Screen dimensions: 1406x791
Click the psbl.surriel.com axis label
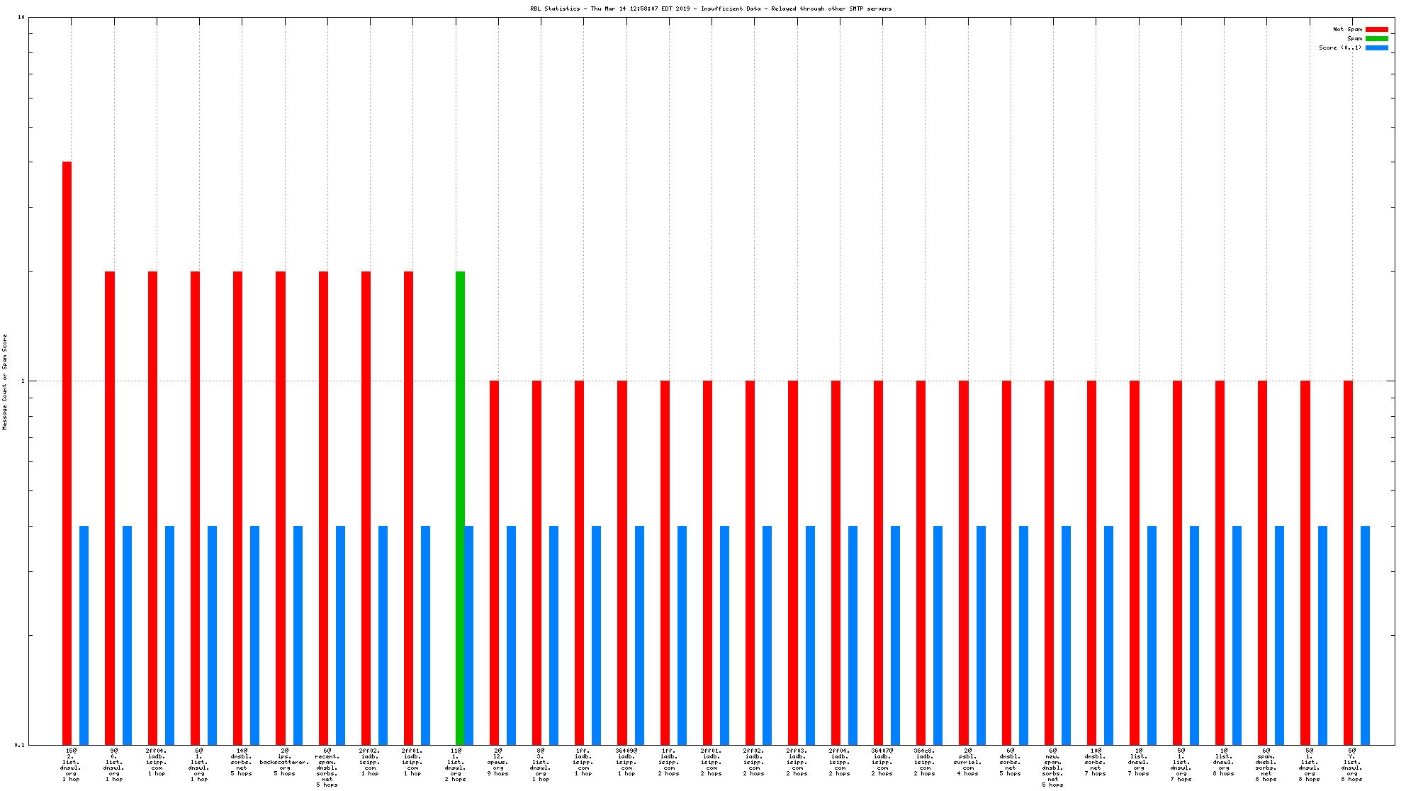coord(967,762)
